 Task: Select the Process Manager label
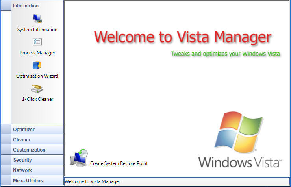(37, 53)
